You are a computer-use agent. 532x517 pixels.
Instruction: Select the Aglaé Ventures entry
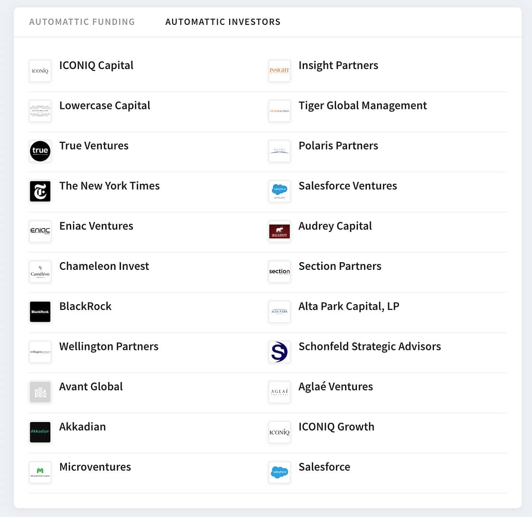pyautogui.click(x=336, y=387)
